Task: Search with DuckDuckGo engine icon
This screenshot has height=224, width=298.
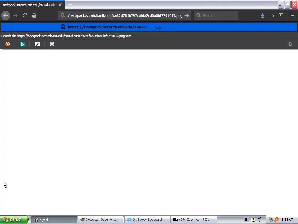Action: pyautogui.click(x=7, y=44)
